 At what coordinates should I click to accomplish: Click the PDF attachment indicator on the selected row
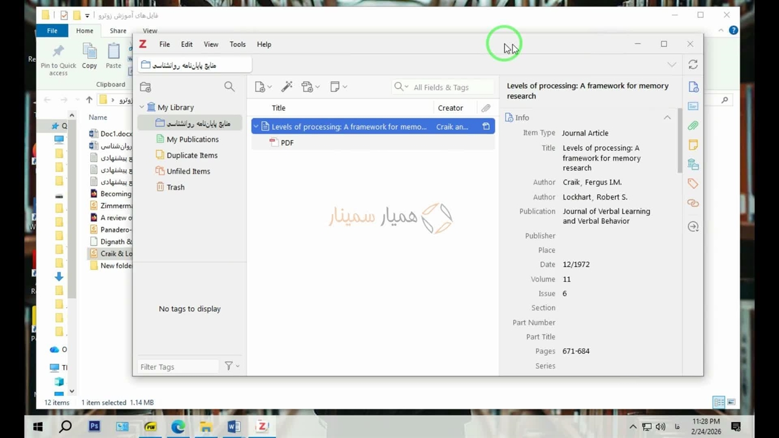(486, 127)
